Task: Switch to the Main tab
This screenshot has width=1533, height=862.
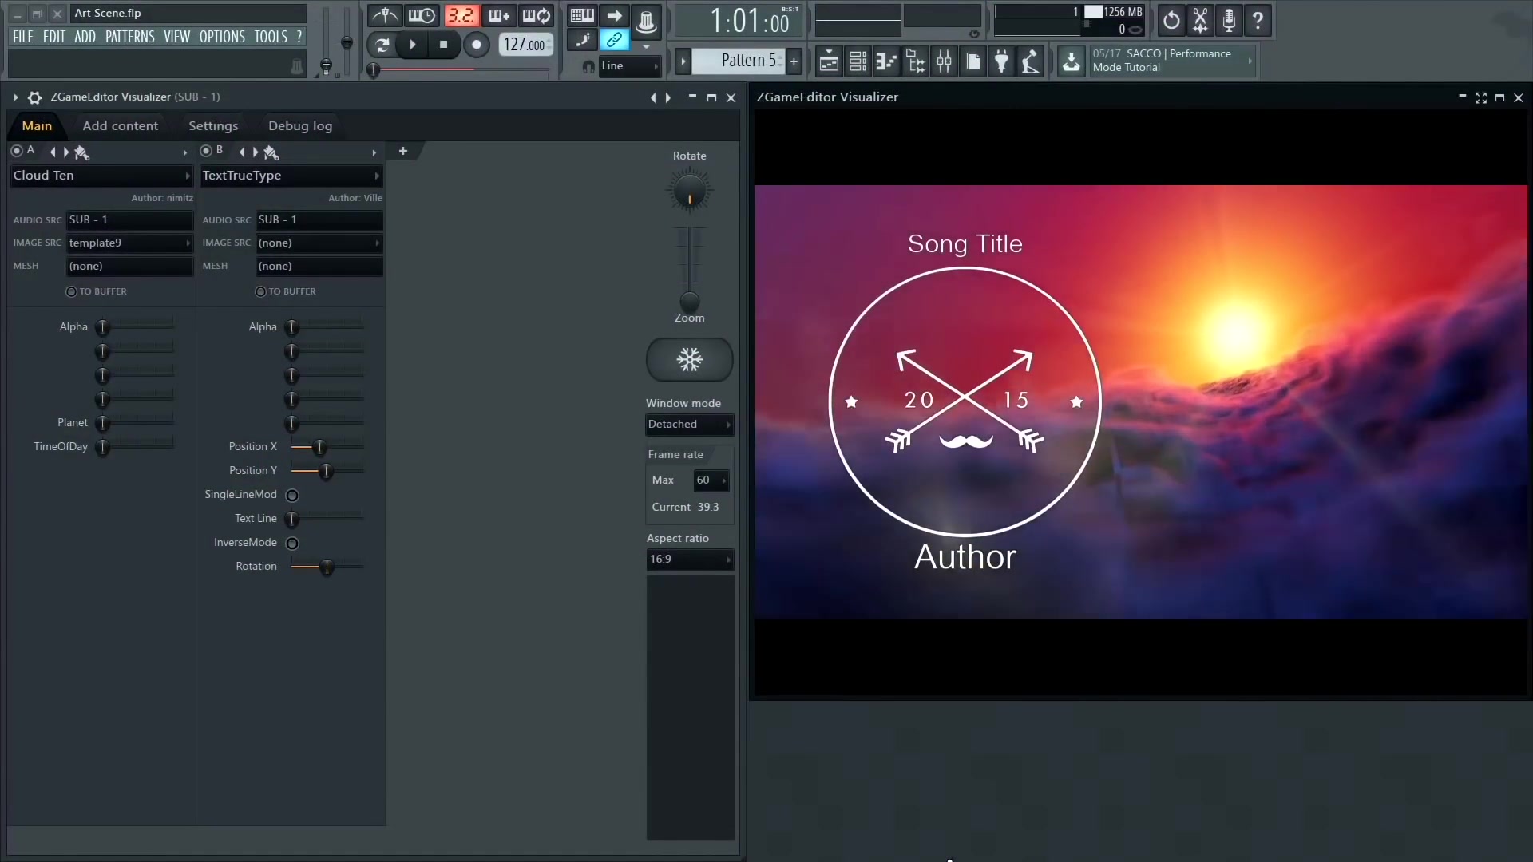Action: pos(37,126)
